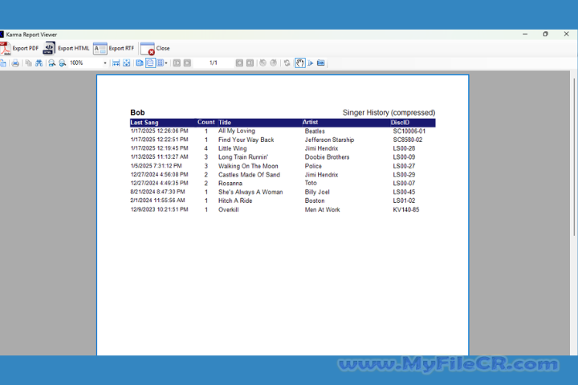Click the Last Sang column header

coord(144,122)
